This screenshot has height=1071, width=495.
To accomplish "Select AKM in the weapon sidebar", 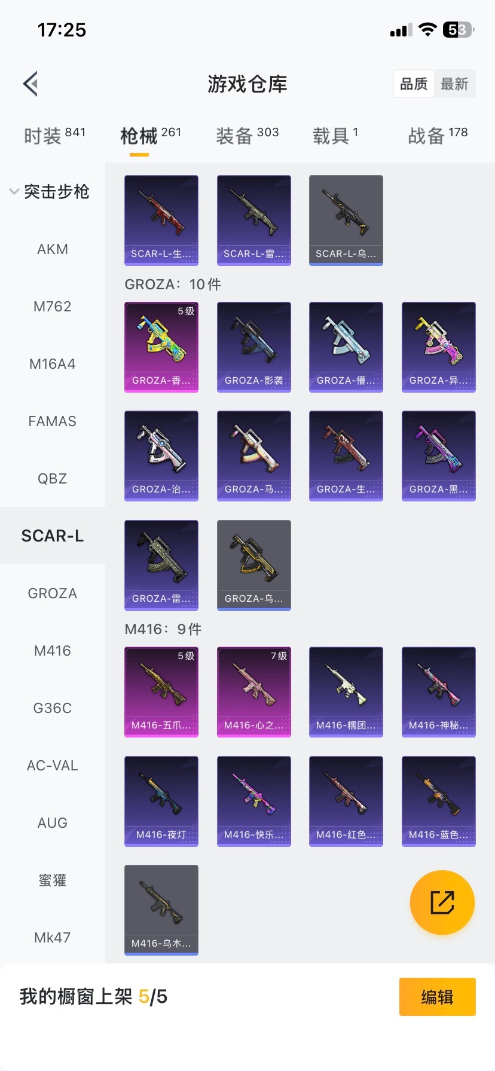I will (x=53, y=249).
